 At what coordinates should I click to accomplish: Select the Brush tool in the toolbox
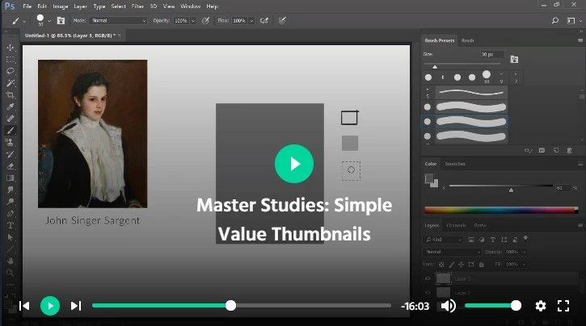point(11,131)
